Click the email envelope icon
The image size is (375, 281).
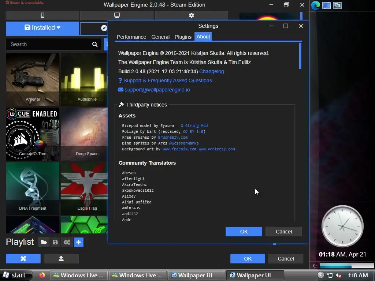pos(121,90)
